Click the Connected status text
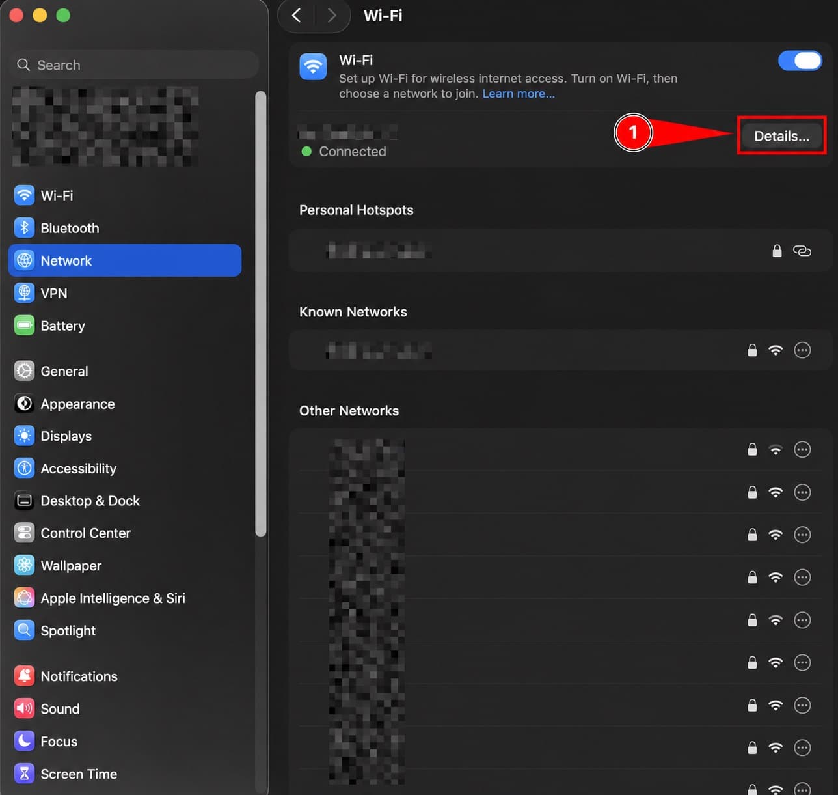The width and height of the screenshot is (838, 795). coord(352,151)
